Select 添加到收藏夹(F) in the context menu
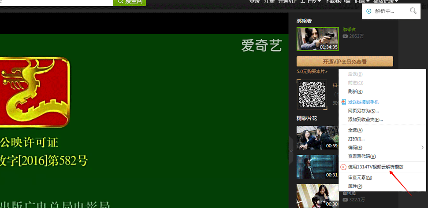This screenshot has width=428, height=208. [382, 120]
